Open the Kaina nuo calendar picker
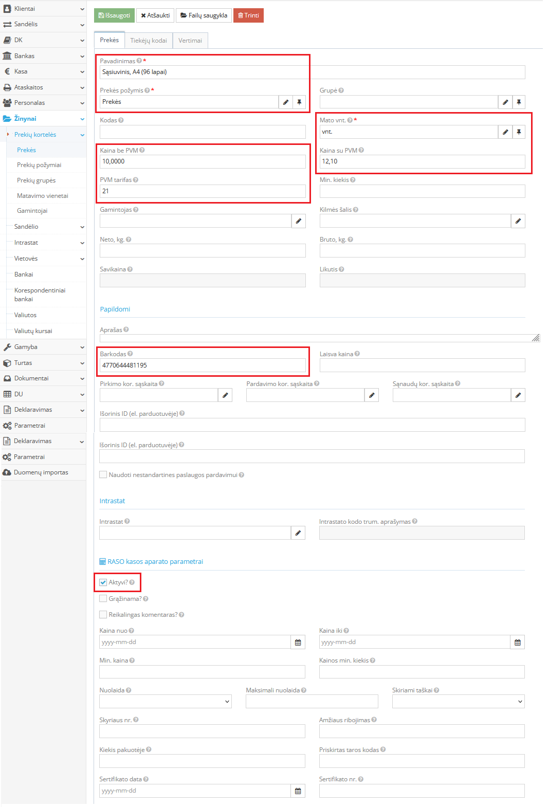 click(x=298, y=643)
